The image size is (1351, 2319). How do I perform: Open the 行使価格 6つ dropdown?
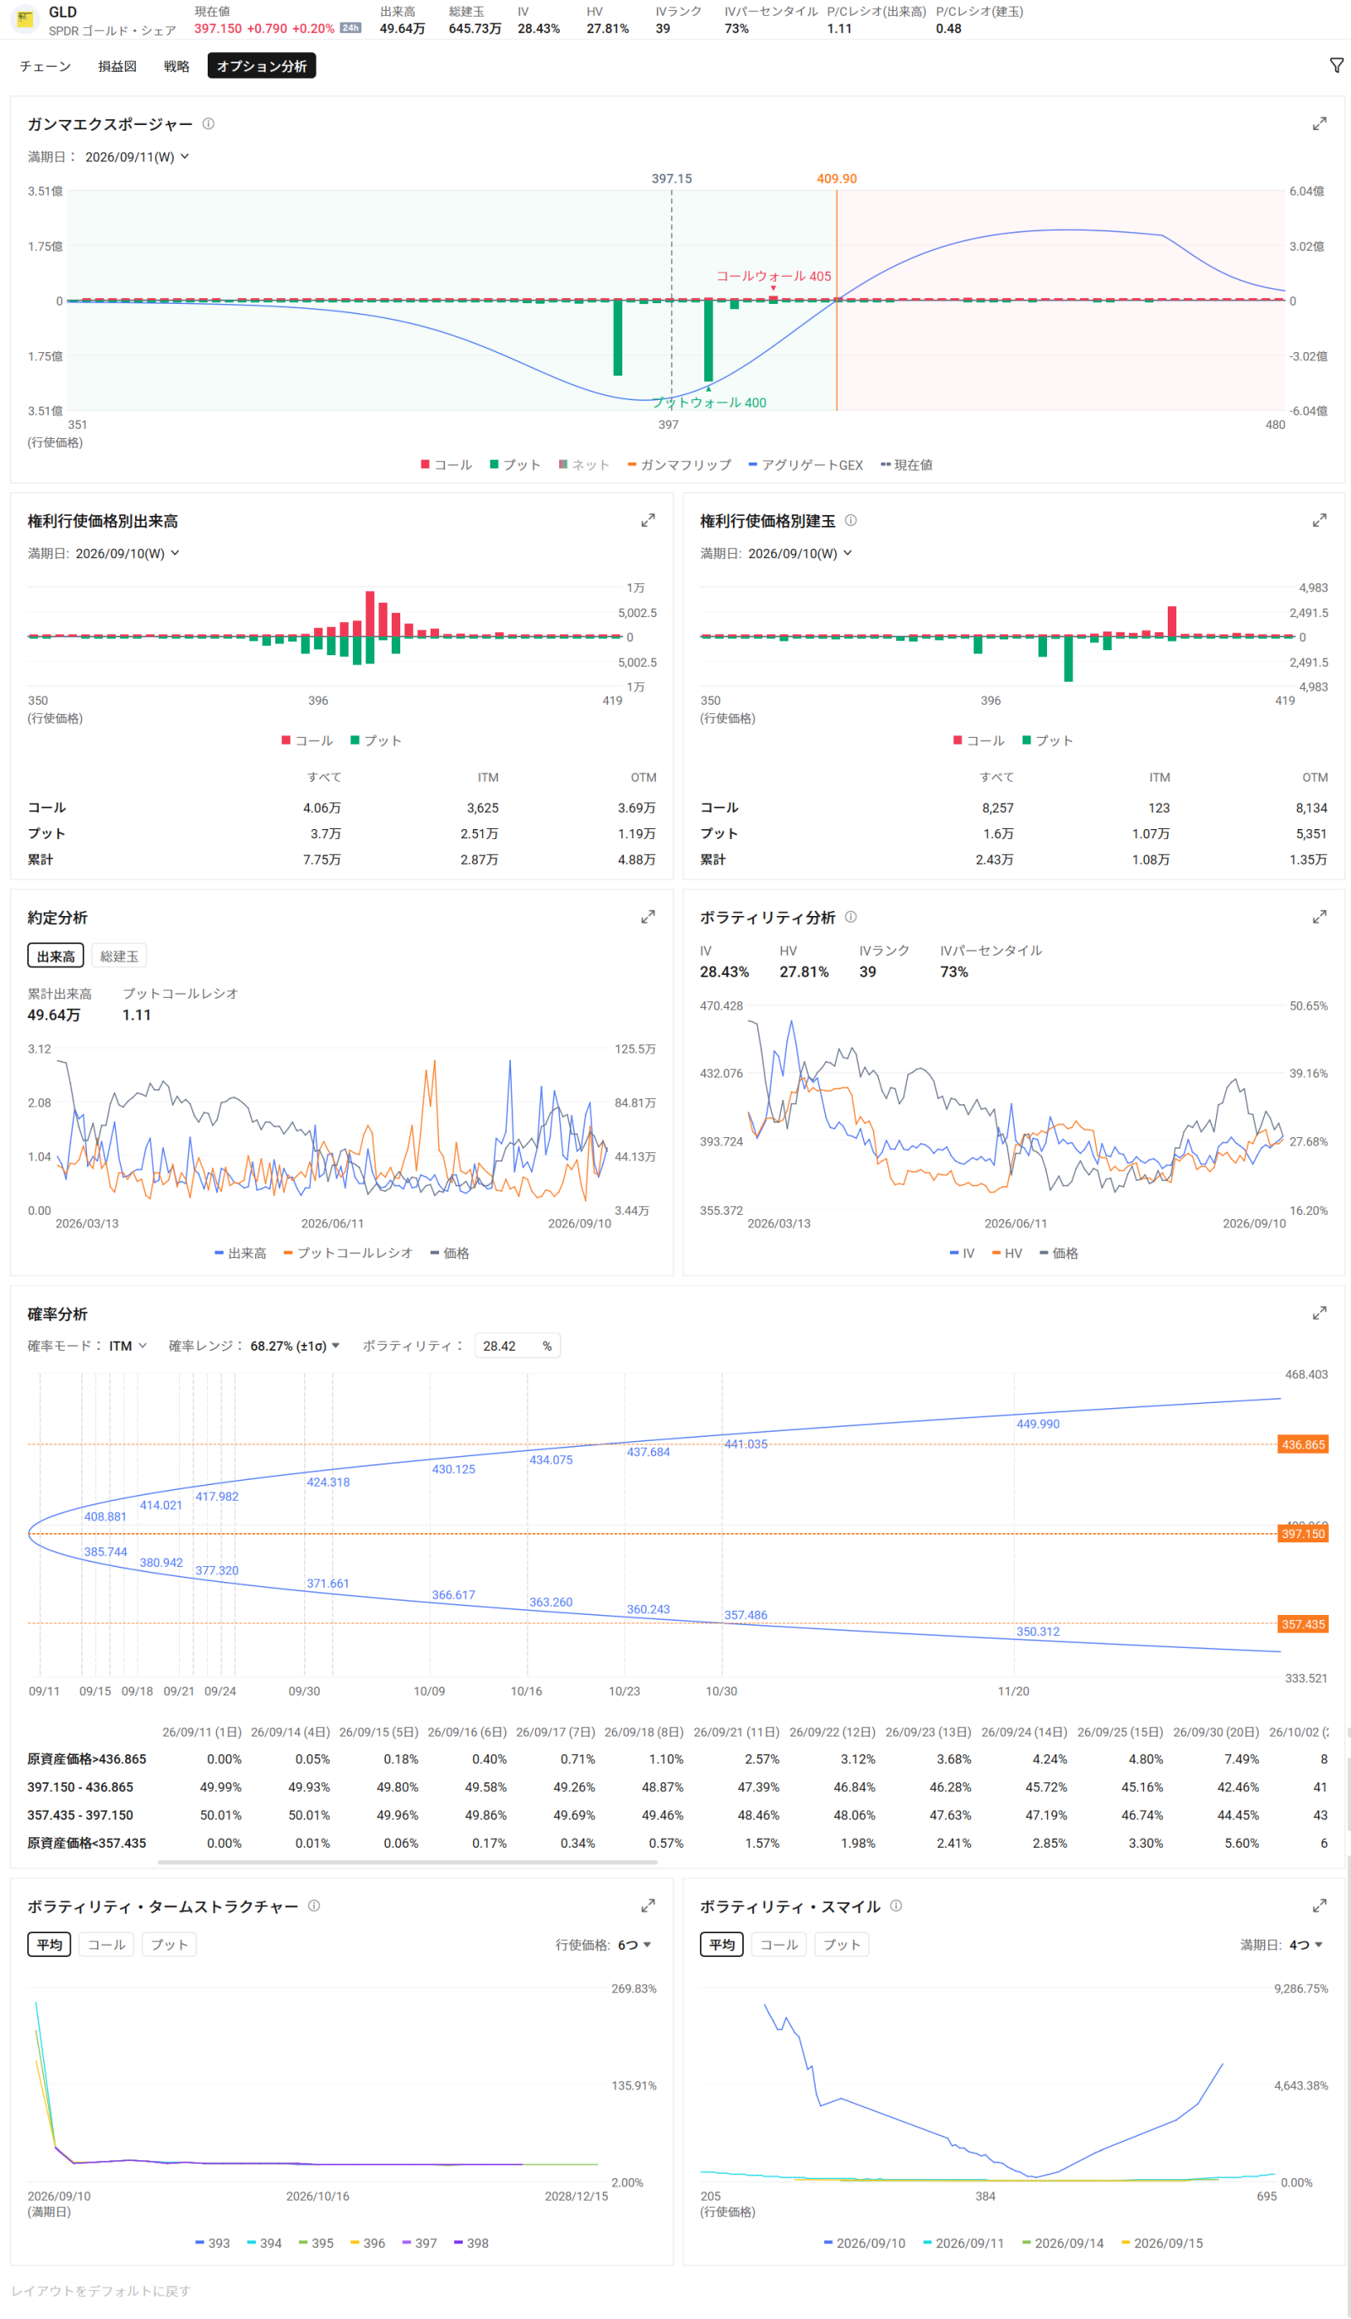coord(634,1944)
